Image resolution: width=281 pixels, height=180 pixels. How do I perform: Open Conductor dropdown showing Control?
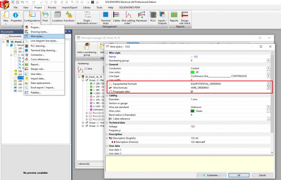tap(268, 68)
